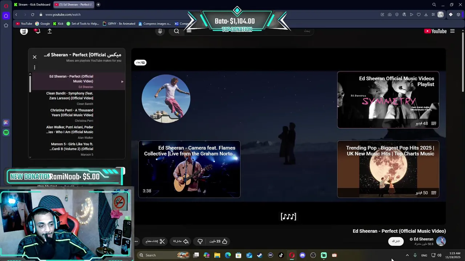Play Alan Walker - Who I Am from playlist
This screenshot has width=465, height=261.
(x=78, y=132)
